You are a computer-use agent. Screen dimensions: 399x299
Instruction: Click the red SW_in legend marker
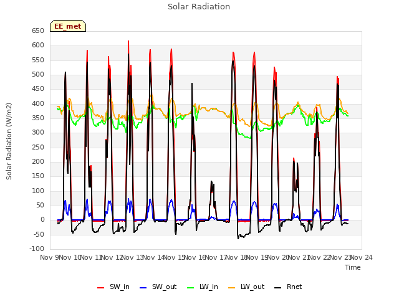tap(101, 288)
